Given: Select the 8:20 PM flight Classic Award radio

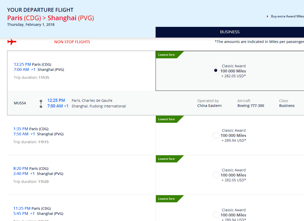Looking at the screenshot, I should [x=216, y=175].
